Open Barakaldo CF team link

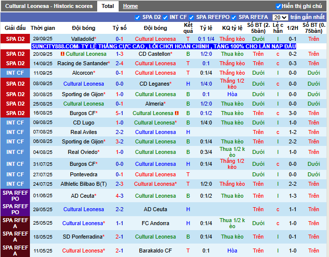click(155, 251)
